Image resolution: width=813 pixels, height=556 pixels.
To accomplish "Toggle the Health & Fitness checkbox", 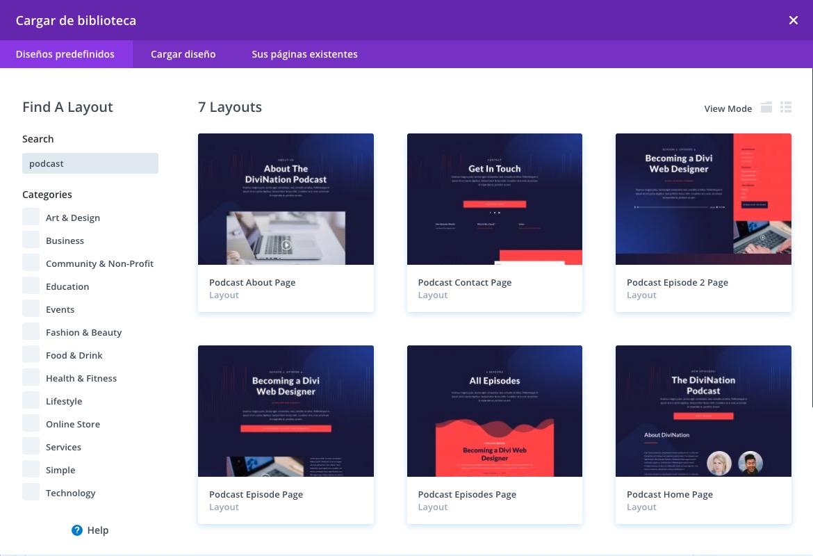I will pyautogui.click(x=31, y=377).
